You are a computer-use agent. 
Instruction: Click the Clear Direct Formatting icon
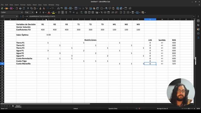[44, 8]
